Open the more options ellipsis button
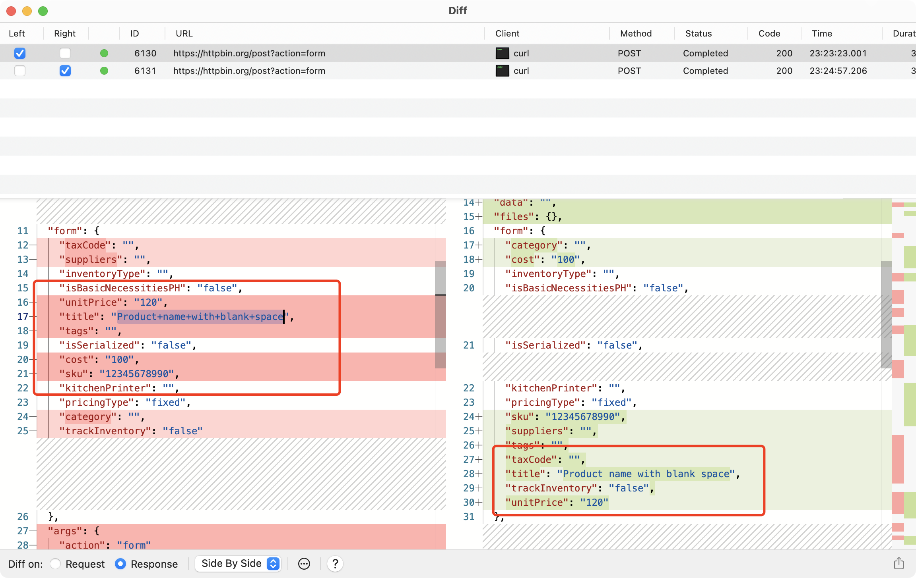916x578 pixels. 304,564
